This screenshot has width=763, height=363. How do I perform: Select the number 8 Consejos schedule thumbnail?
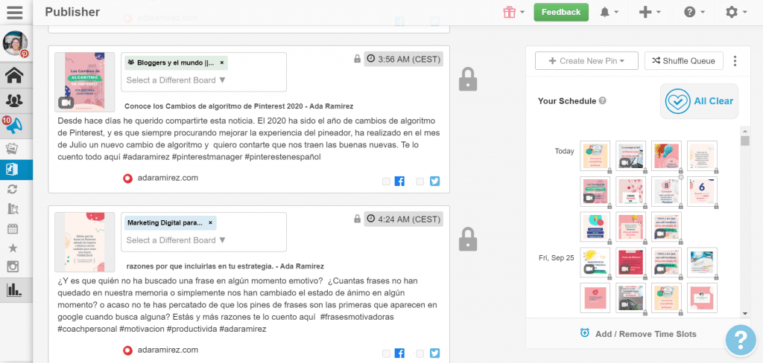point(666,191)
